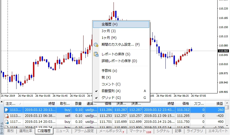Click order icon in 490 profit row
Image resolution: width=230 pixels, height=135 pixels.
[x=7, y=122]
